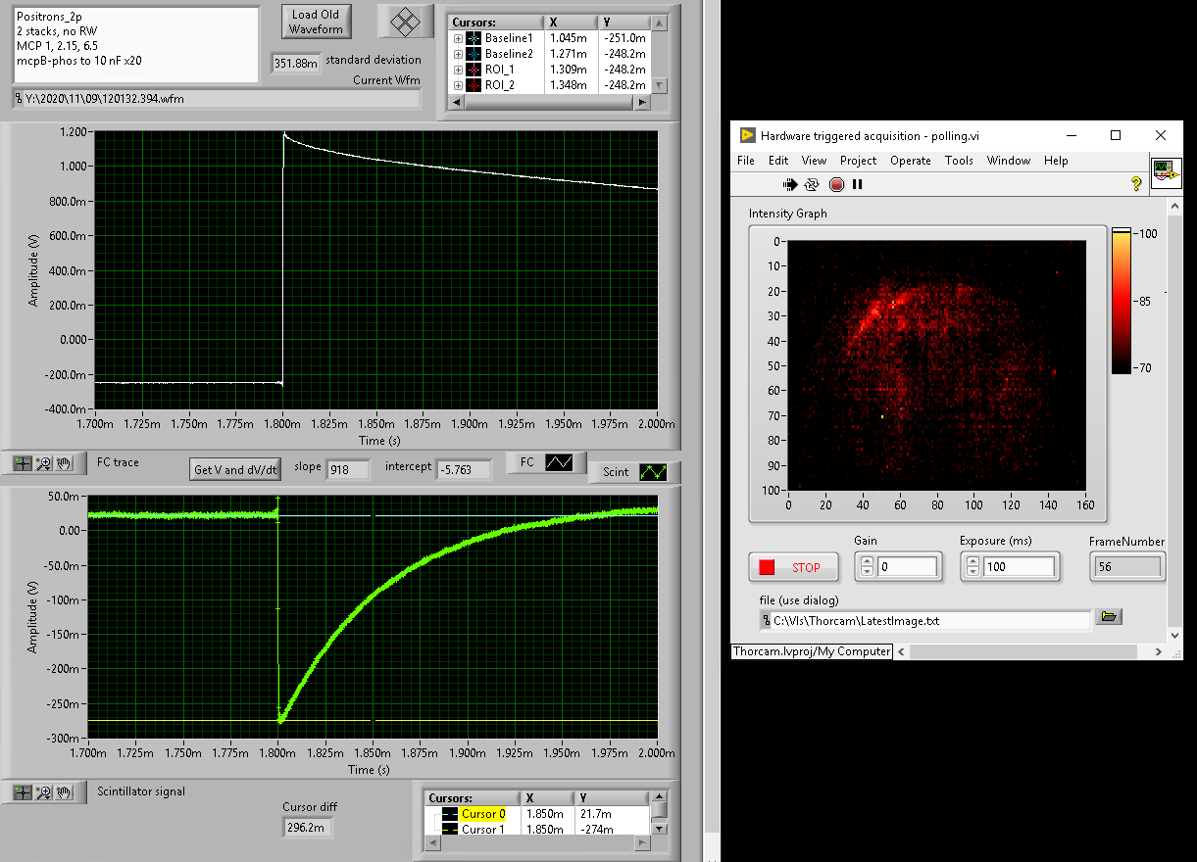The image size is (1197, 862).
Task: Expand the Baseline2 cursor entry
Action: tap(458, 54)
